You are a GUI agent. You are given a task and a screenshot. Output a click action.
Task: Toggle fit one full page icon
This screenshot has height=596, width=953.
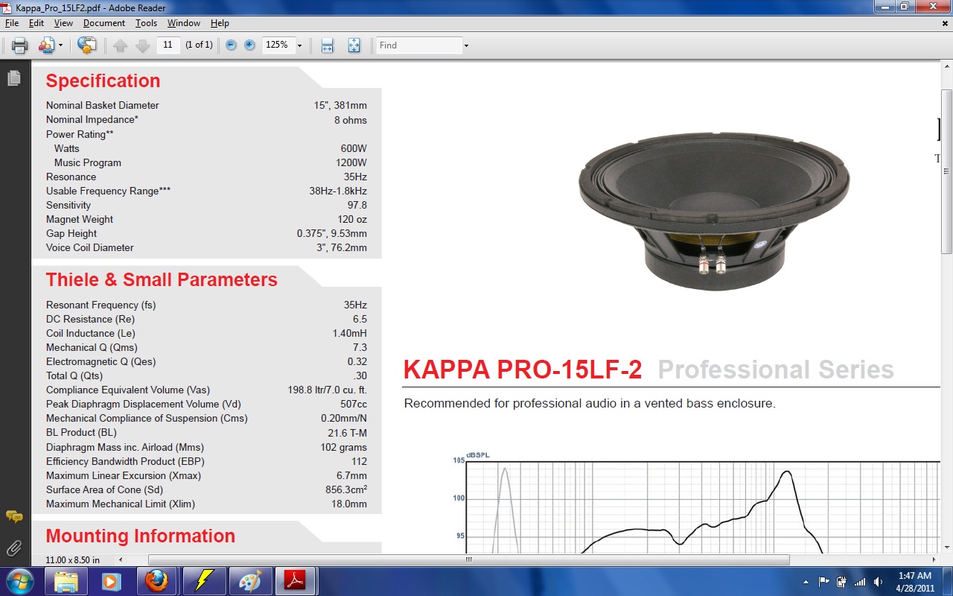click(354, 45)
